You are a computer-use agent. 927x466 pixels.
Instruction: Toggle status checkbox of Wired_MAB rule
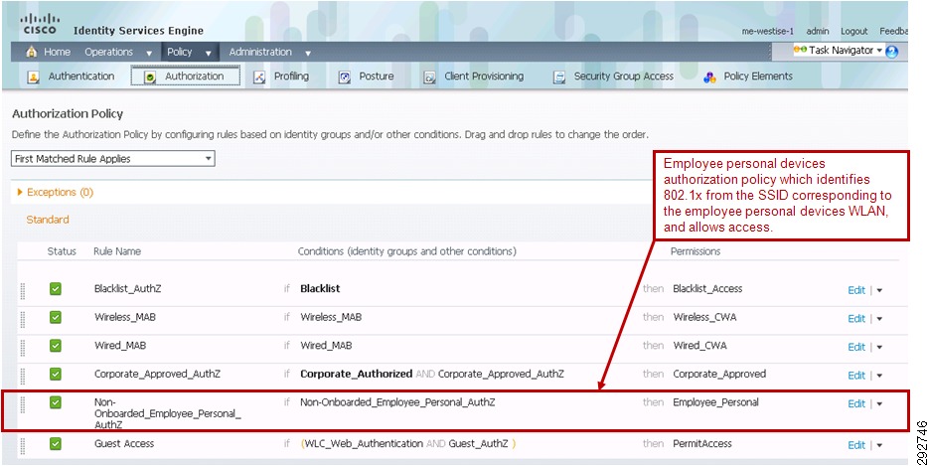coord(55,346)
